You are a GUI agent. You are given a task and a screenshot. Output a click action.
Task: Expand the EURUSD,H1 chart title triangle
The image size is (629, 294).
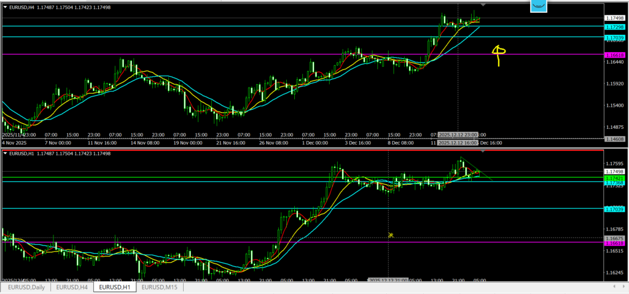click(6, 153)
